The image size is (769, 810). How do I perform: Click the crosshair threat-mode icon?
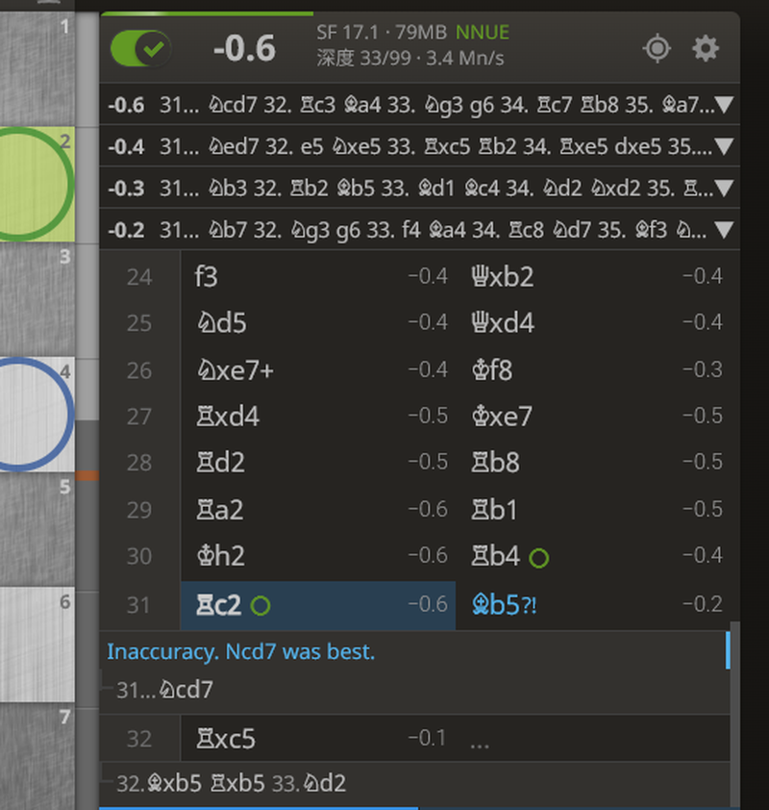[x=657, y=48]
